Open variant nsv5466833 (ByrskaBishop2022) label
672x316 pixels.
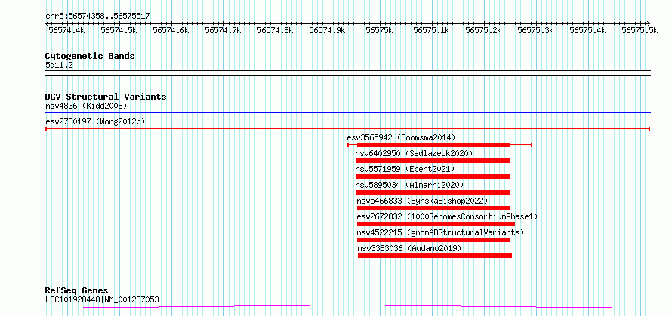422,201
